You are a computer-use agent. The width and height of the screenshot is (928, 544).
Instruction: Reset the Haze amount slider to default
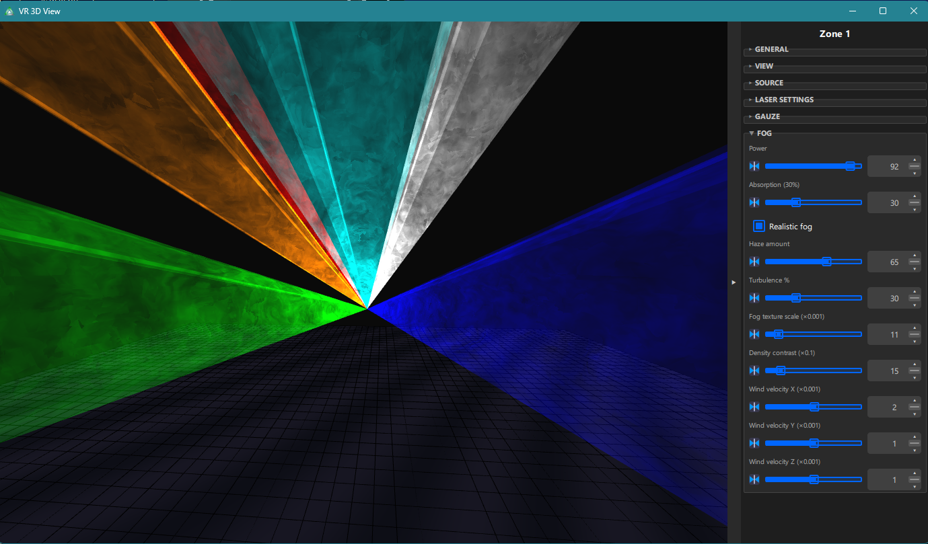point(754,262)
